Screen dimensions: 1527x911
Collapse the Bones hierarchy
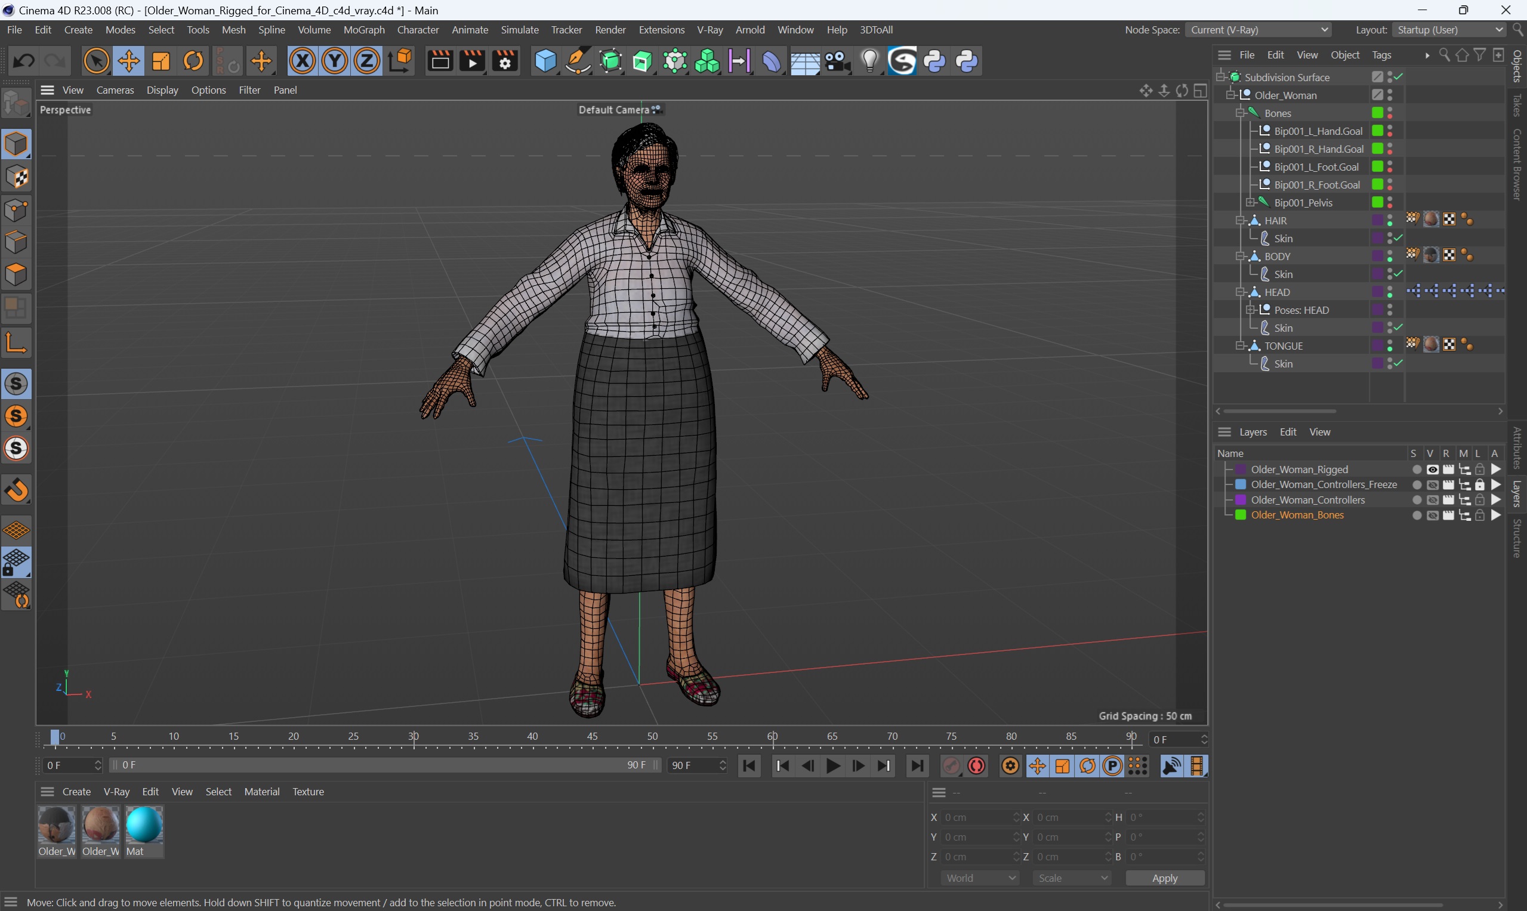click(x=1240, y=113)
